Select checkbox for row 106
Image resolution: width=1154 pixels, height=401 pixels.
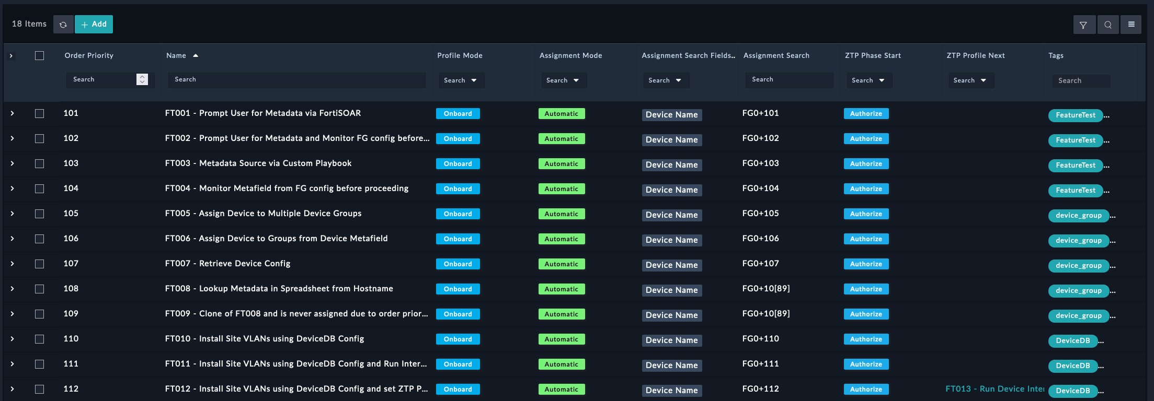click(39, 239)
